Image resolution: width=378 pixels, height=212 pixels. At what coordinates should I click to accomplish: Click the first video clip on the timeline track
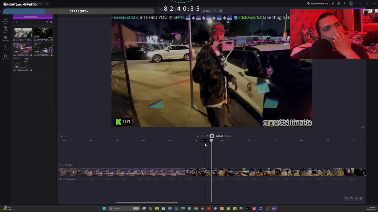pyautogui.click(x=69, y=172)
